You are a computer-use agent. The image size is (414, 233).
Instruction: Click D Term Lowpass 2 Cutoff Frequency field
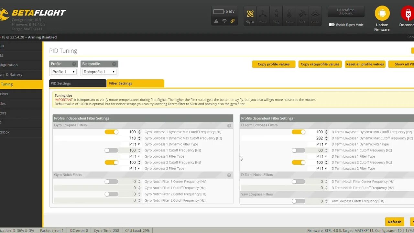[x=317, y=162]
